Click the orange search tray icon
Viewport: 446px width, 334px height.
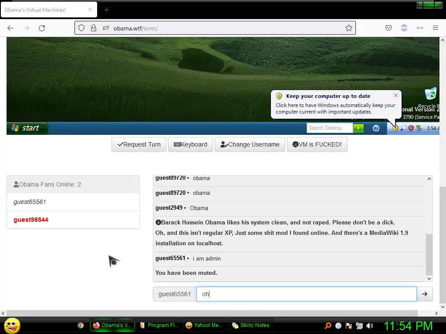click(328, 326)
